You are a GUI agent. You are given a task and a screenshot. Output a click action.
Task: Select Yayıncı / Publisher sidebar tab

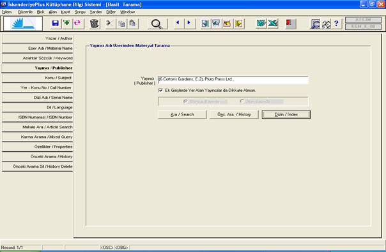click(x=38, y=68)
